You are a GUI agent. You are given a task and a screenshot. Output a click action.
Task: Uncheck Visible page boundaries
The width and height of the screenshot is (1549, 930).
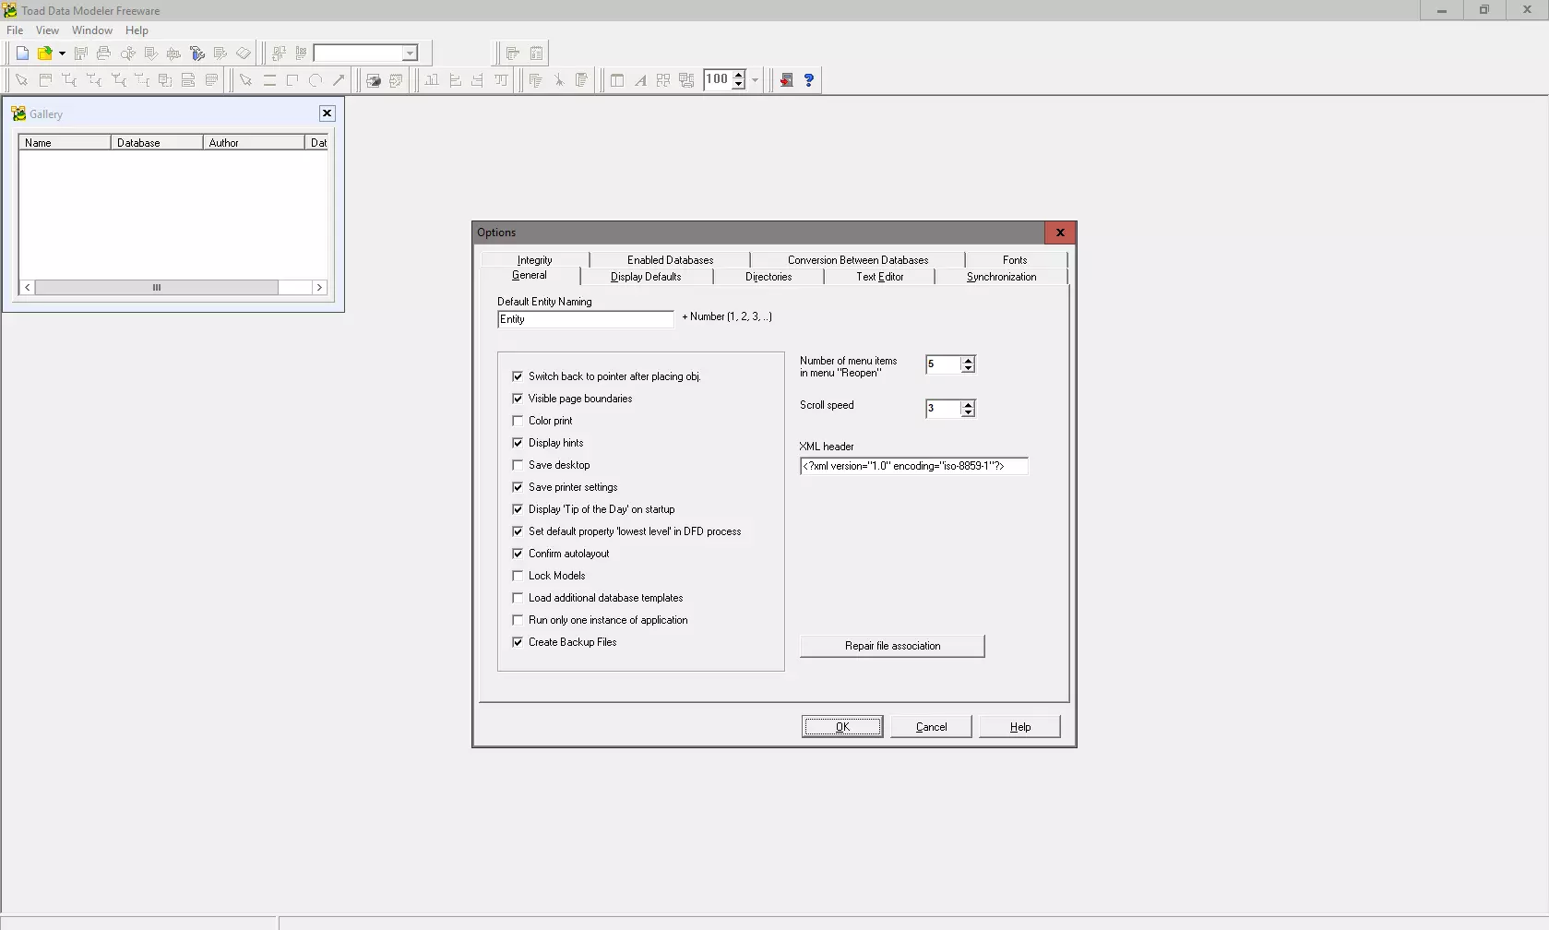(x=518, y=399)
